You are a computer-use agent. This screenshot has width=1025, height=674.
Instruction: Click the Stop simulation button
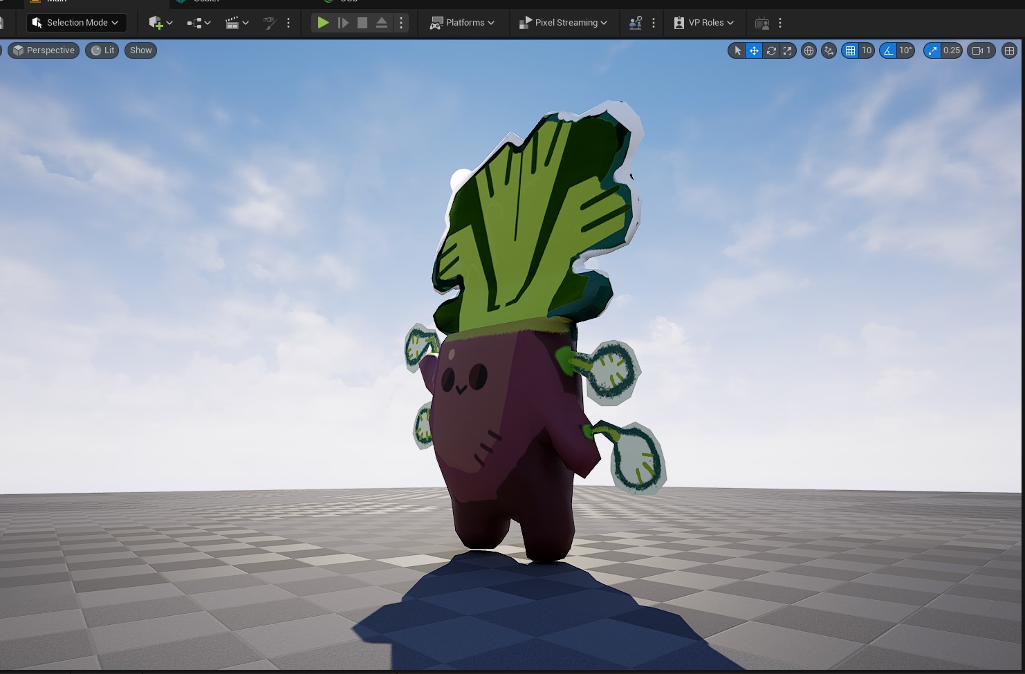(x=362, y=23)
